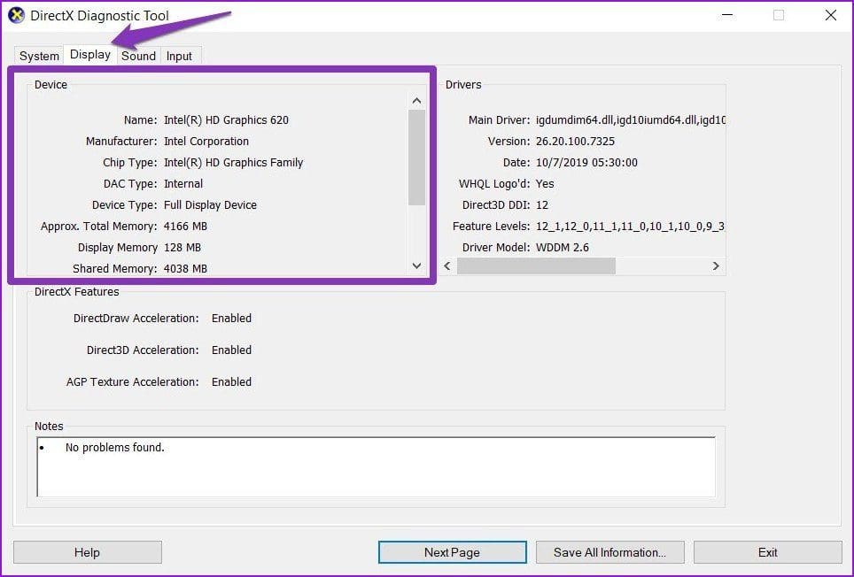Click the Driver Model value 'WDDM 2.6'
The width and height of the screenshot is (854, 577).
pyautogui.click(x=563, y=248)
